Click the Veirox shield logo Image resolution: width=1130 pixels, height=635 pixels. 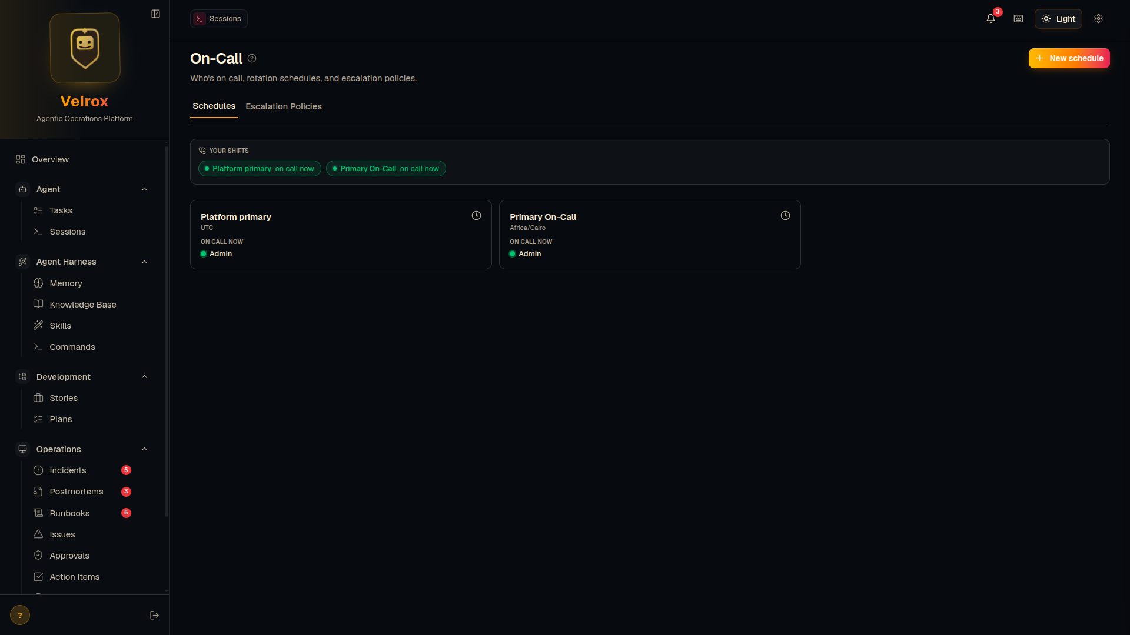[85, 48]
